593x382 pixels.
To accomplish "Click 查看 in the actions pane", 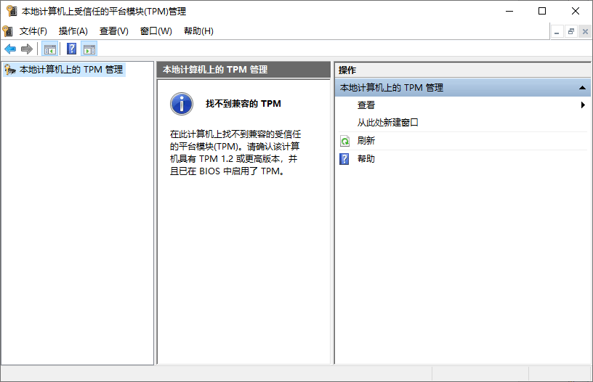I will click(366, 105).
